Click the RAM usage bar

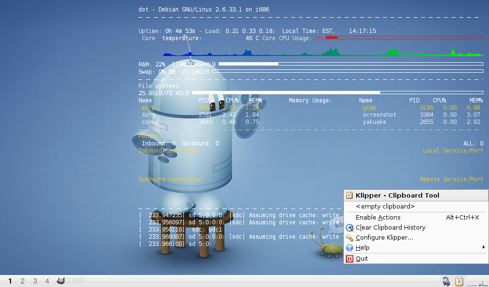[351, 64]
